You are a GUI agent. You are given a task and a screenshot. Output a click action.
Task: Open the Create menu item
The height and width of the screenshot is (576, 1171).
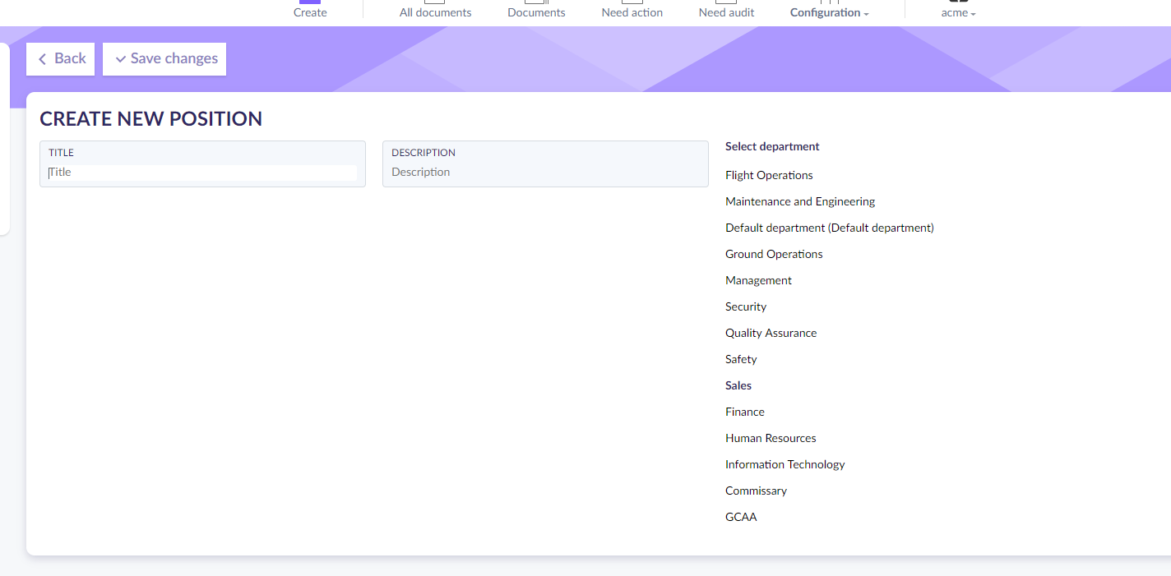pos(310,12)
